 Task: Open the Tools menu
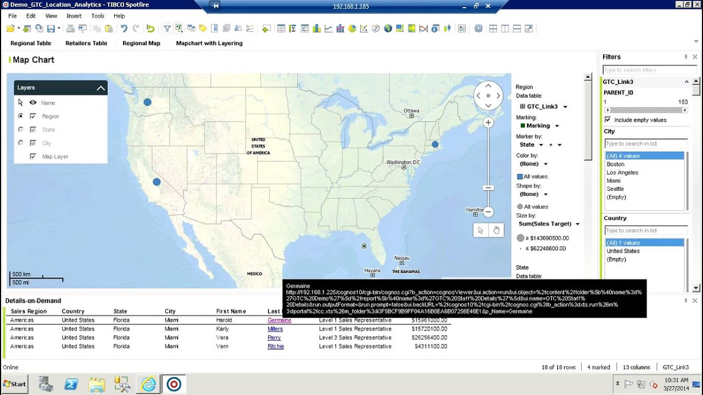(98, 16)
